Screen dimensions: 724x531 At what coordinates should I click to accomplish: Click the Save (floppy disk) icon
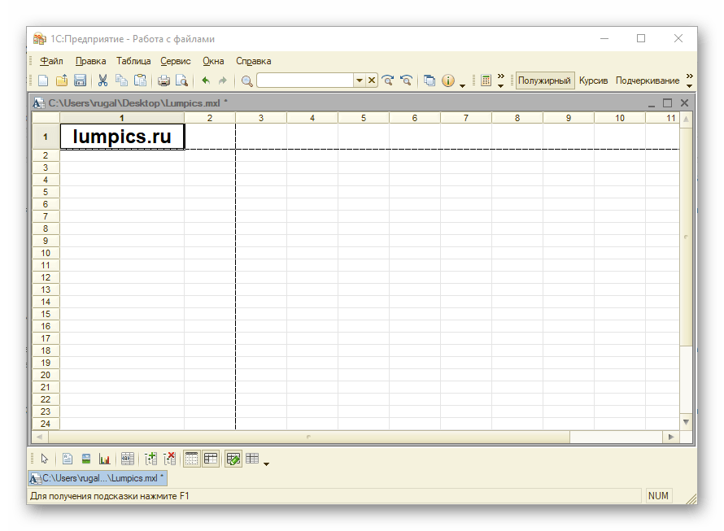click(x=80, y=81)
